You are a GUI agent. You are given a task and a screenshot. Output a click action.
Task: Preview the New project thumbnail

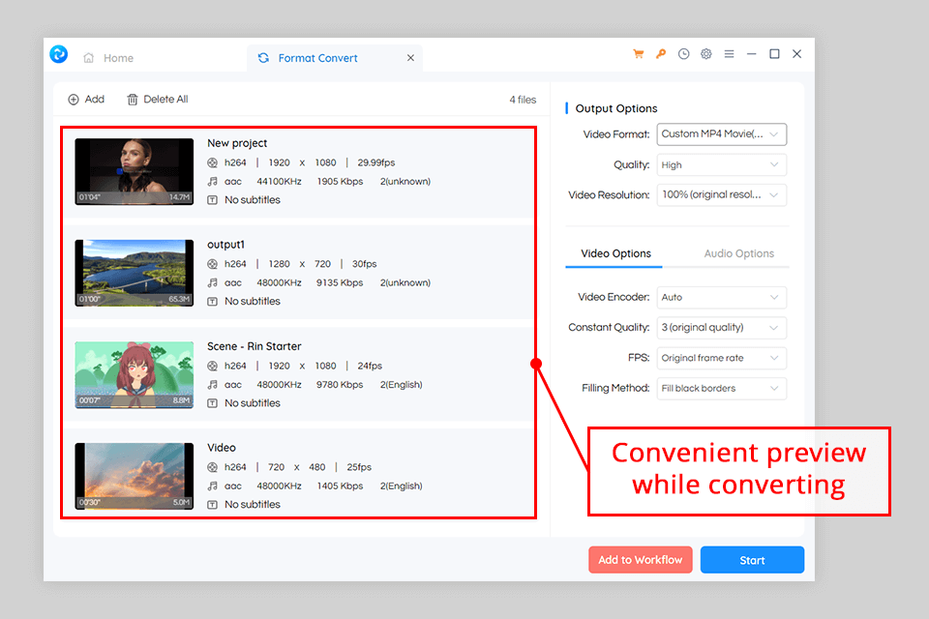click(x=134, y=172)
